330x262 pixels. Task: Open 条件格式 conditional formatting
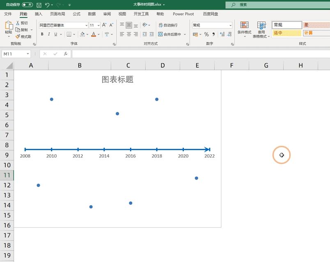244,29
